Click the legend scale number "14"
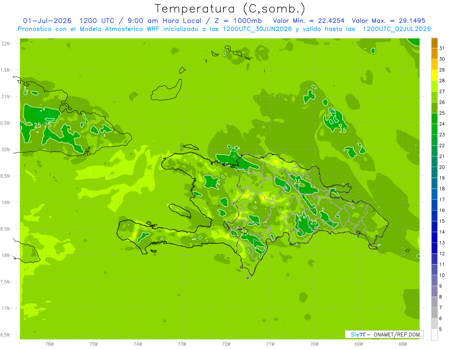Image resolution: width=452 pixels, height=349 pixels. click(x=442, y=232)
